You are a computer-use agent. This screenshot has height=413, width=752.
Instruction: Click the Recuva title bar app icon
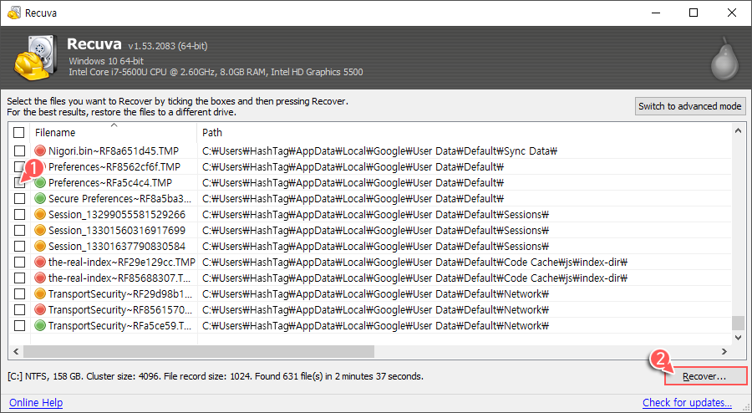click(x=14, y=13)
